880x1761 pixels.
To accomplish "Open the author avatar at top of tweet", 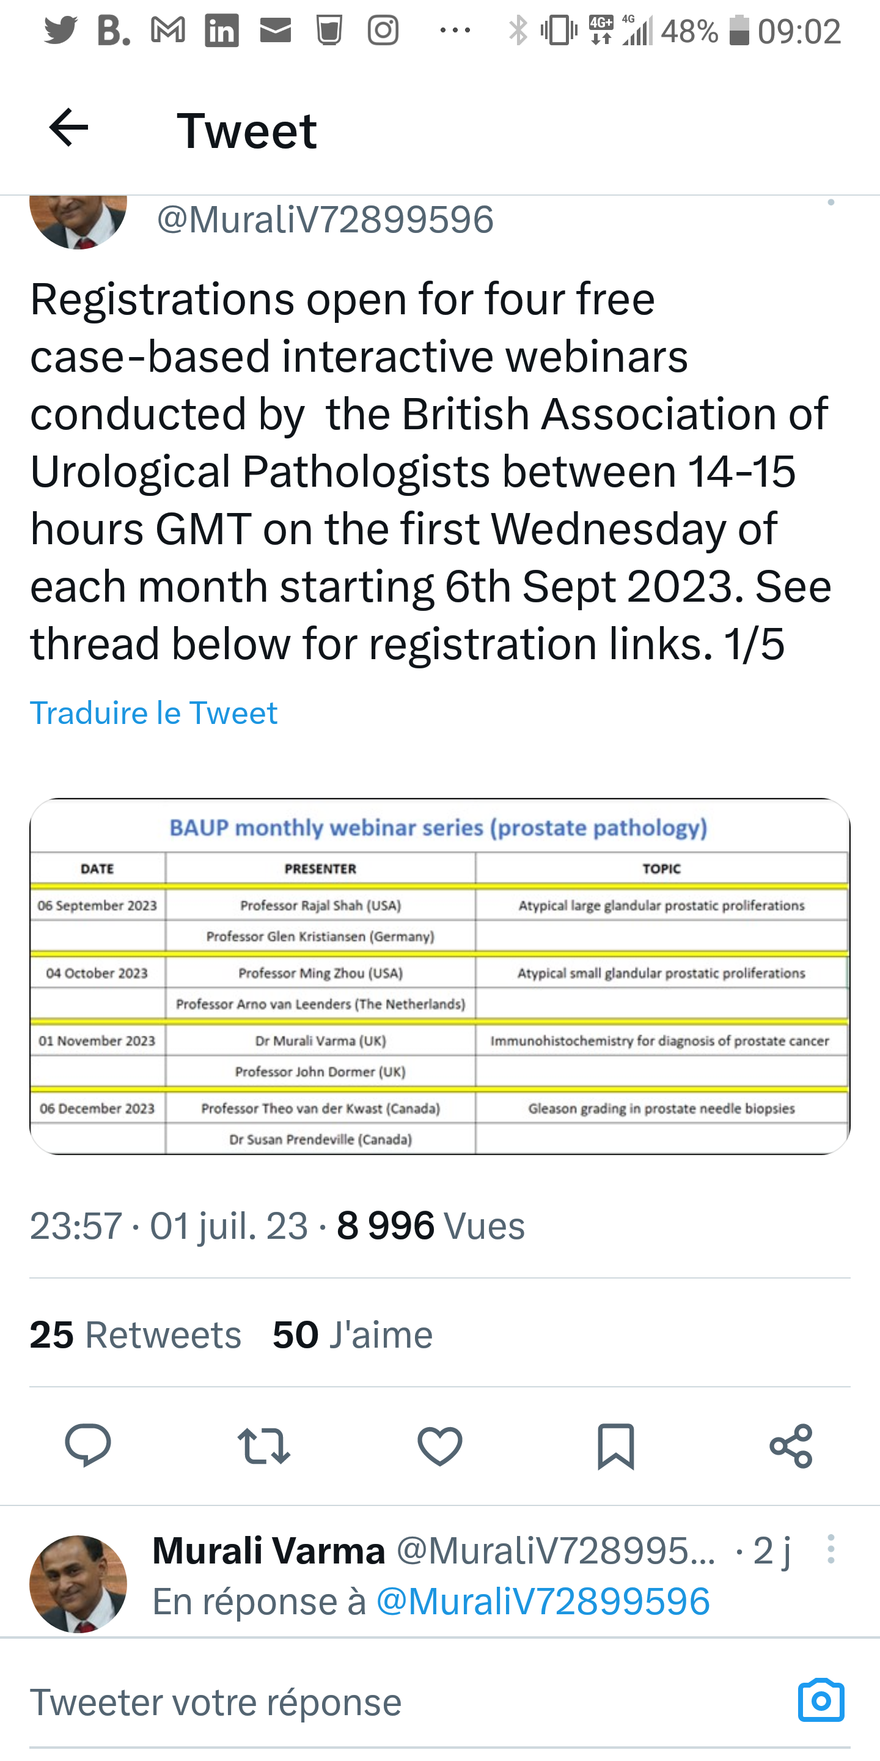I will (x=79, y=220).
